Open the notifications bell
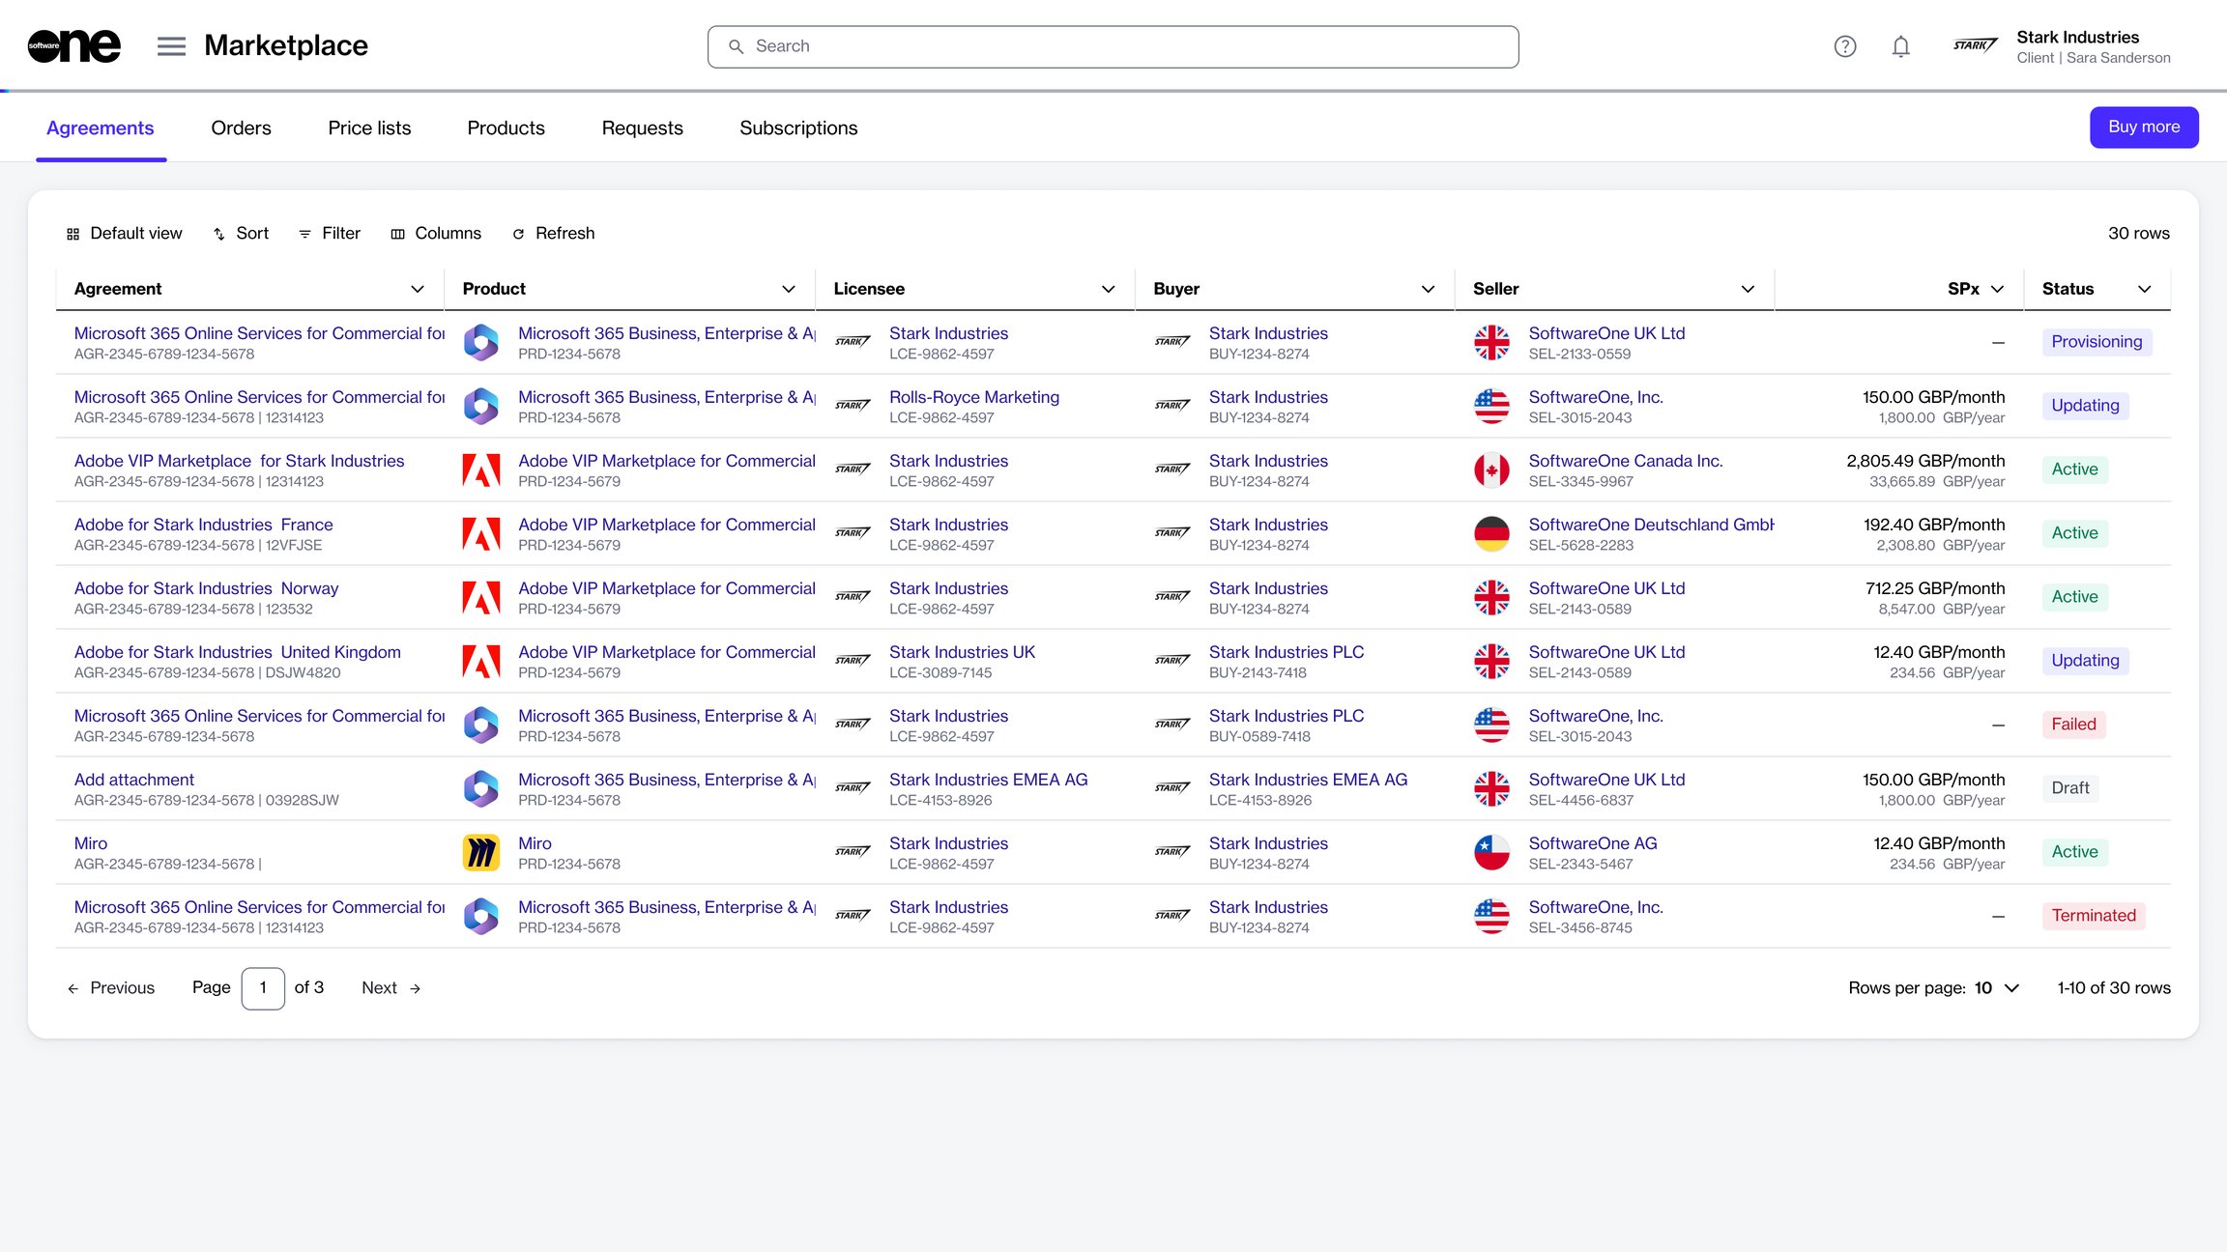This screenshot has width=2227, height=1252. (1900, 46)
